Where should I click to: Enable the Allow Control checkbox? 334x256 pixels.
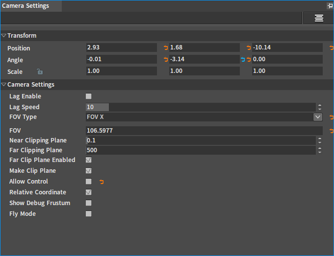pyautogui.click(x=89, y=182)
